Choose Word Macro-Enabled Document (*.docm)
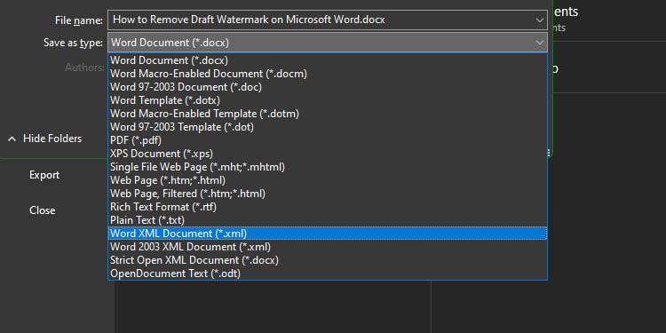 click(x=328, y=74)
